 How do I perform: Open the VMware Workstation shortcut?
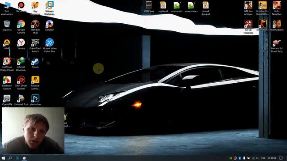[x=49, y=8]
